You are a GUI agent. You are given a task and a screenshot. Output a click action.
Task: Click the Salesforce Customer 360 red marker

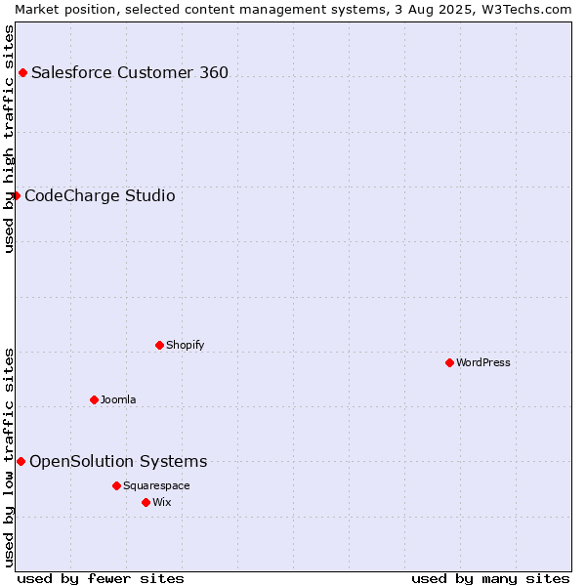point(22,73)
